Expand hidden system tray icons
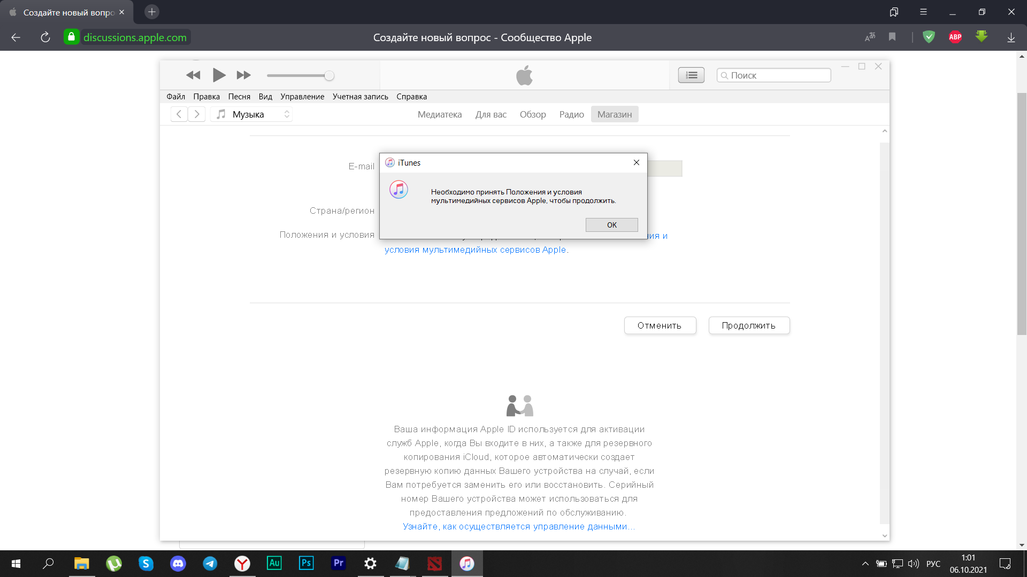Screen dimensions: 1027x577 click(865, 564)
